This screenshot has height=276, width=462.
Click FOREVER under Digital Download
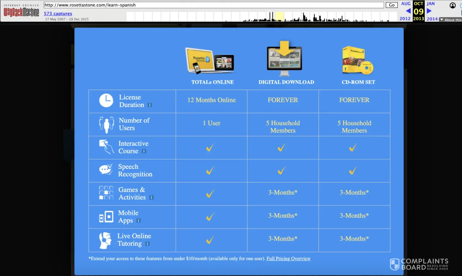(283, 100)
